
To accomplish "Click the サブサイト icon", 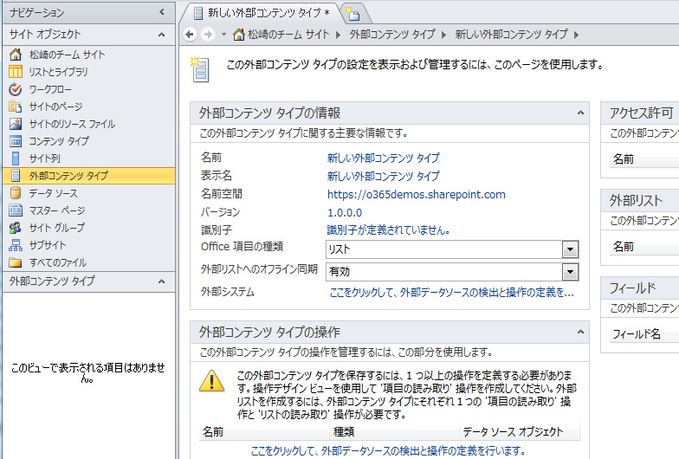I will (x=16, y=245).
